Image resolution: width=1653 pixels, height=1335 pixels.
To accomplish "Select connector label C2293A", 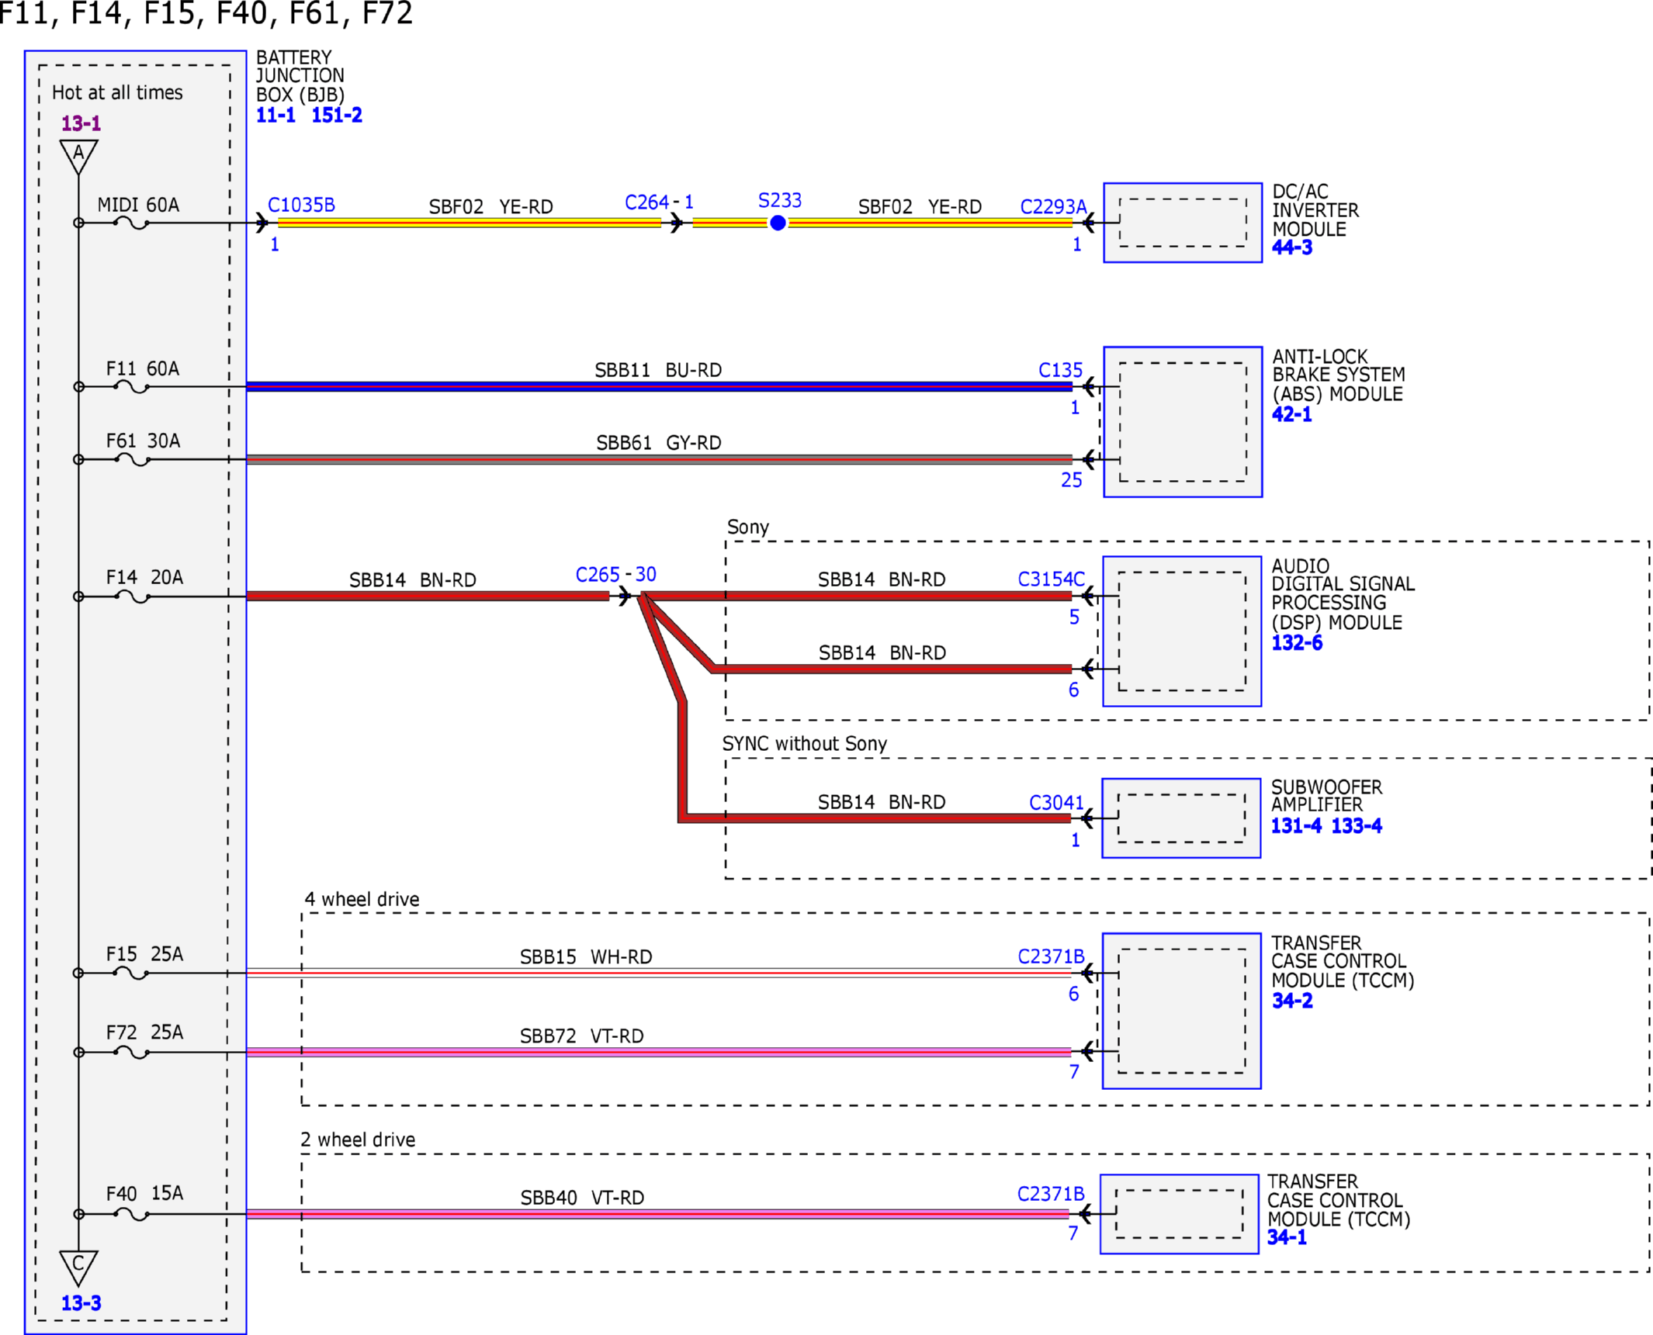I will click(x=1053, y=207).
